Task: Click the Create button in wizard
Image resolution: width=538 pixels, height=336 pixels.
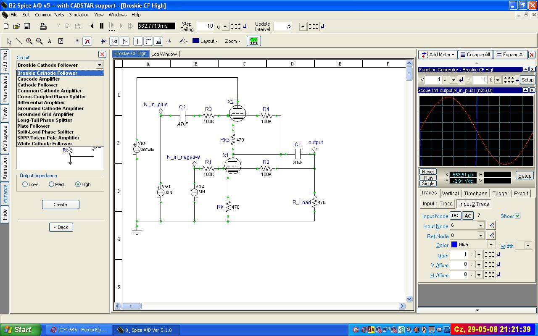Action: (x=60, y=205)
